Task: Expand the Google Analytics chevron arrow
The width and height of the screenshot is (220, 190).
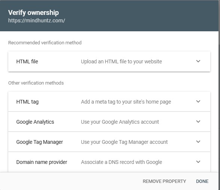Action: (x=198, y=121)
